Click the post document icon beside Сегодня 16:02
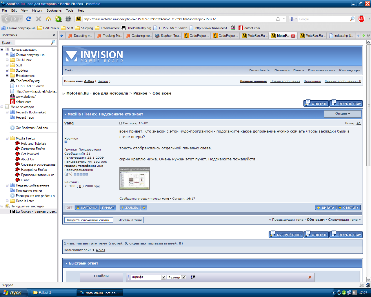Screen dimensions: 371x297 click(x=121, y=123)
